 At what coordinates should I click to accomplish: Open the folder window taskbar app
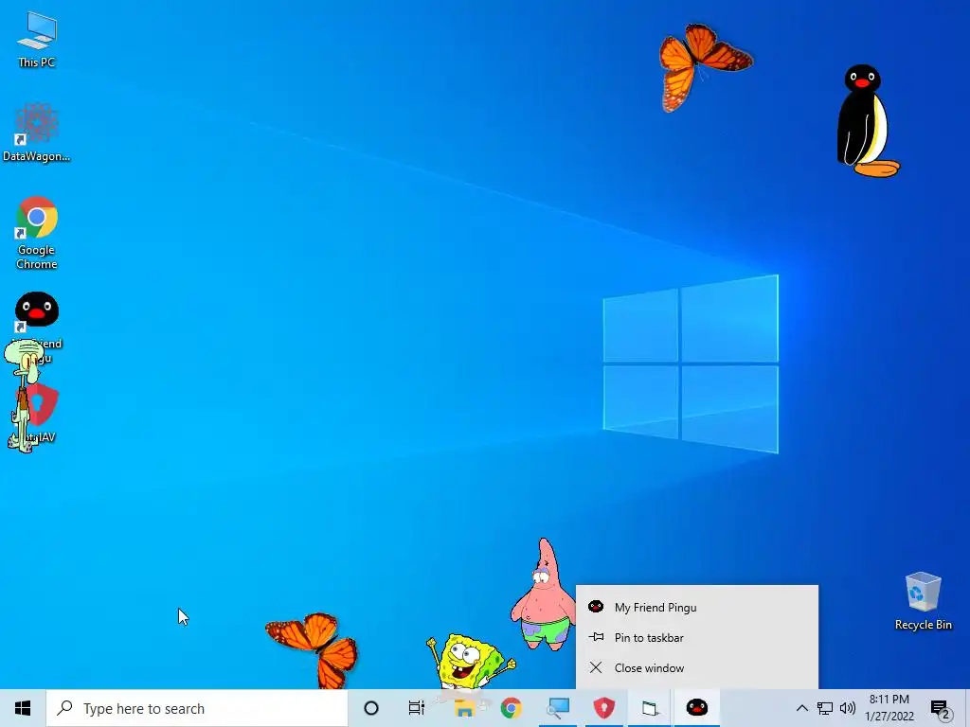pos(650,708)
